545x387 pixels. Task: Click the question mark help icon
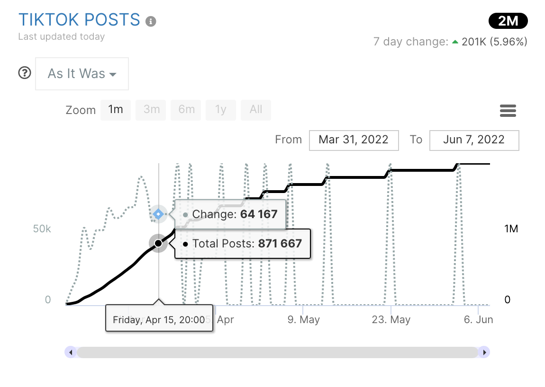tap(25, 73)
